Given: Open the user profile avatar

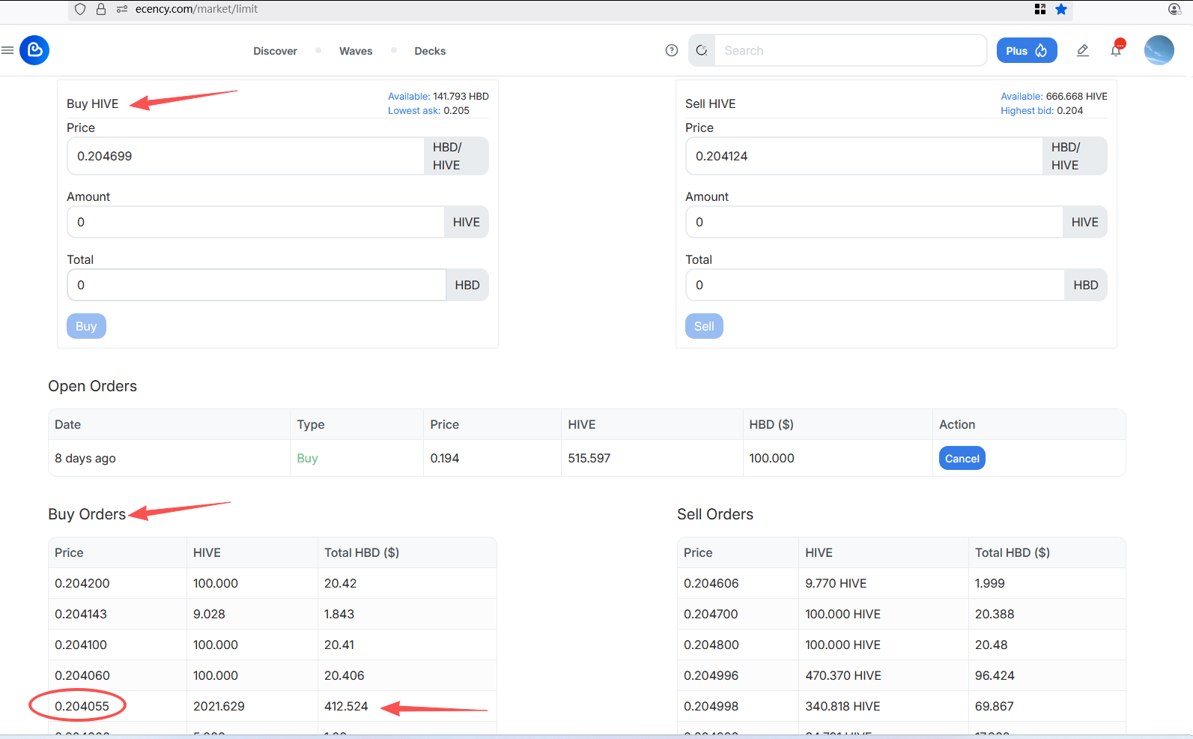Looking at the screenshot, I should [x=1159, y=50].
